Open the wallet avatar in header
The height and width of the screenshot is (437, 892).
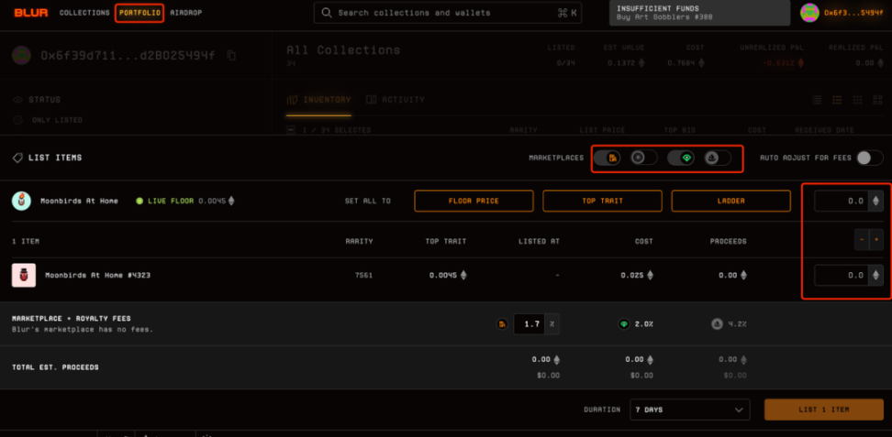pos(809,13)
